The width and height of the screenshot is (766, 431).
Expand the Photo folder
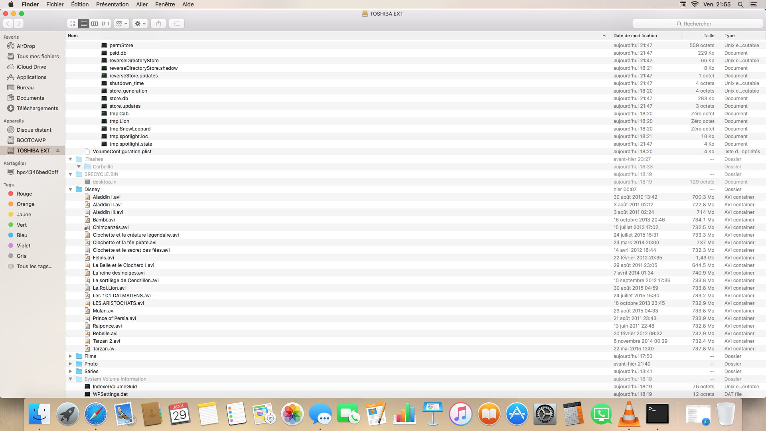coord(71,364)
